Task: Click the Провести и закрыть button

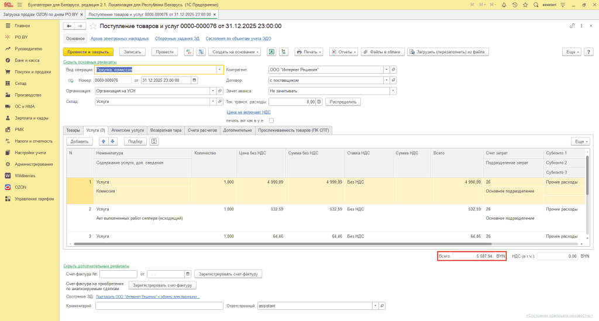Action: [88, 52]
